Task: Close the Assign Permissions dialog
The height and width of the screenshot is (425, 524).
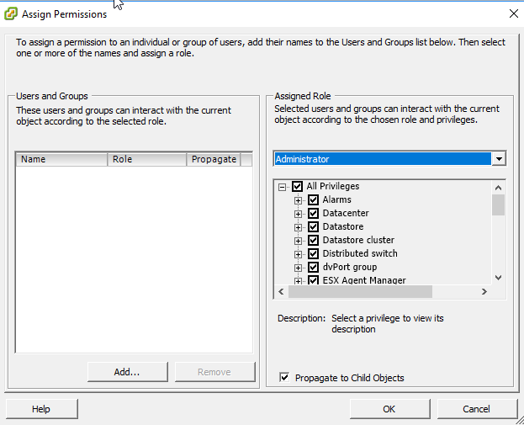Action: 514,13
